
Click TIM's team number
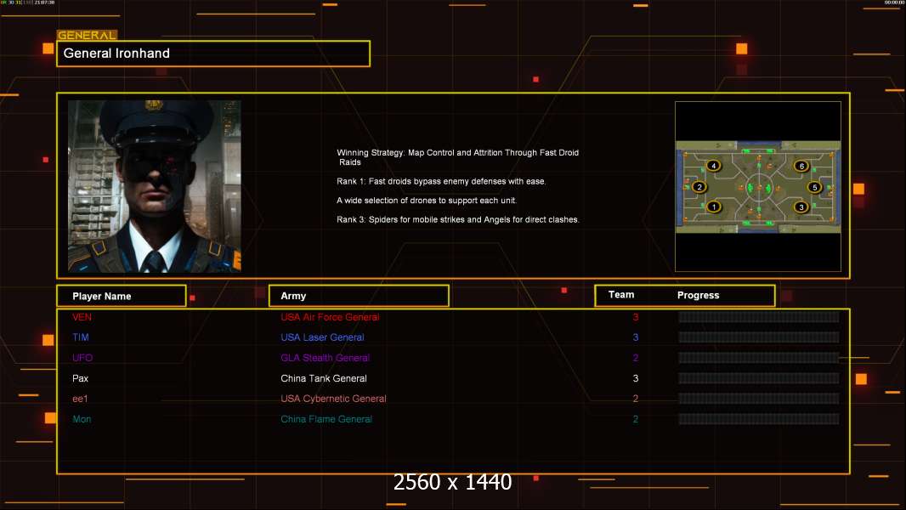point(636,337)
